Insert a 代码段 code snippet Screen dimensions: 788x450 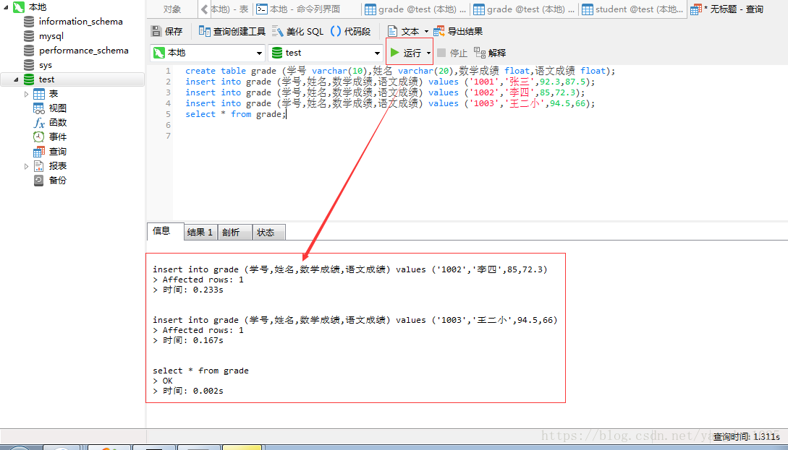(346, 31)
